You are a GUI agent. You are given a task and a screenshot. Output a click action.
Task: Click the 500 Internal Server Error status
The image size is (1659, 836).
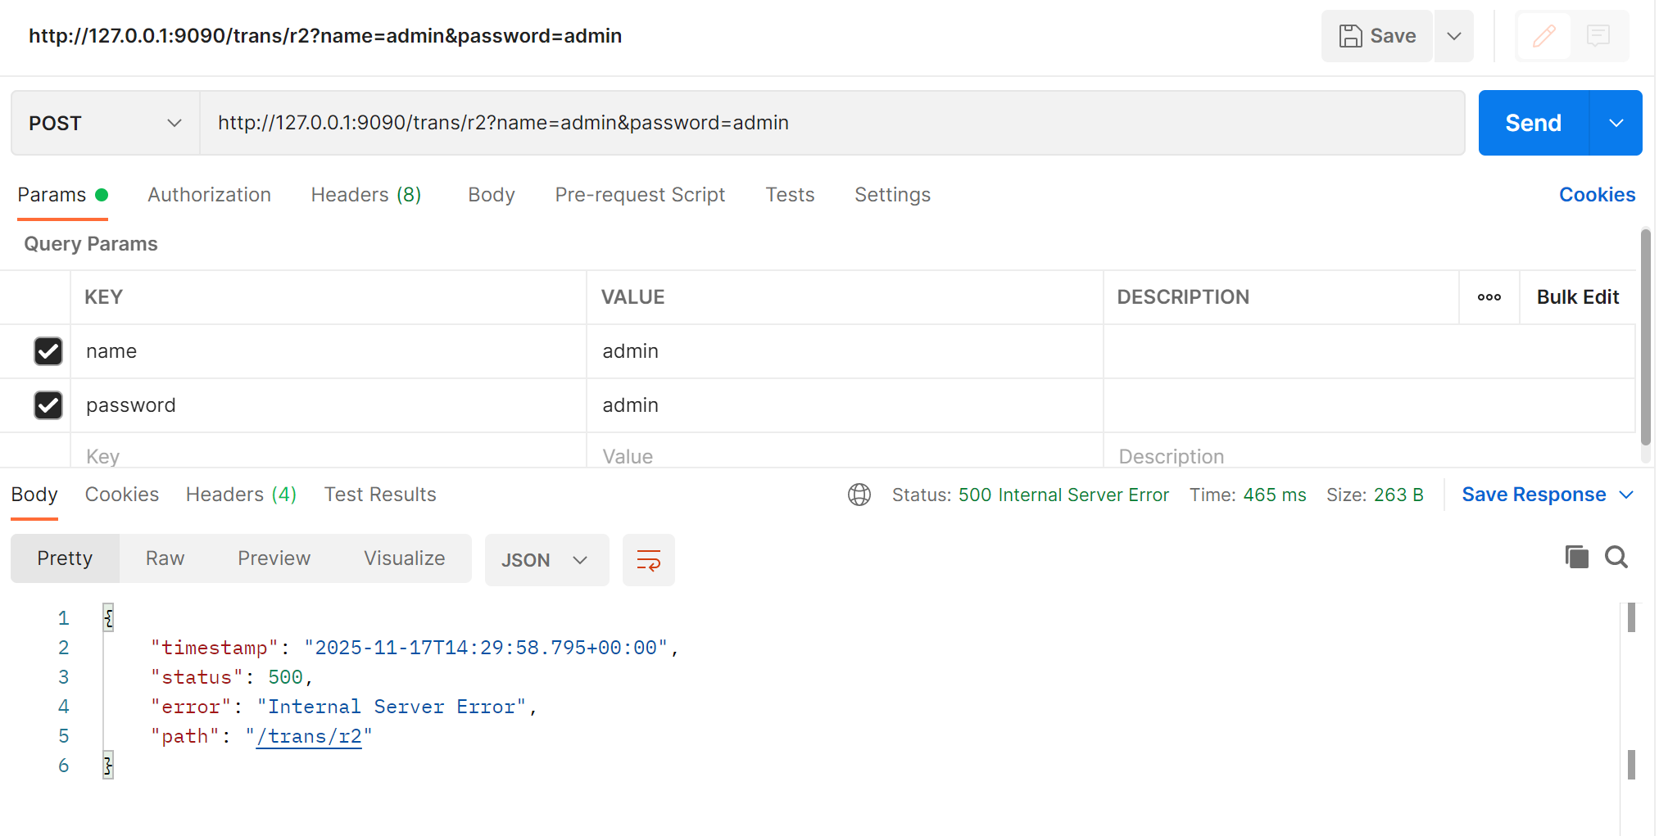click(x=1063, y=495)
